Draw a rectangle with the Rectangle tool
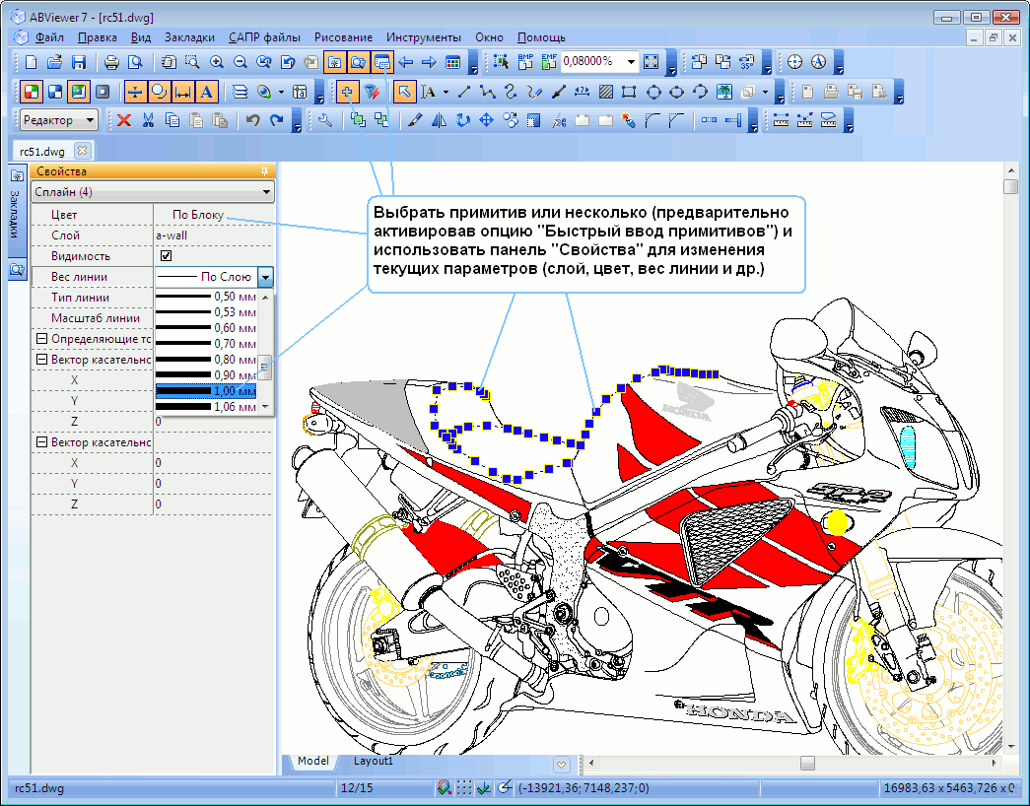 tap(629, 92)
